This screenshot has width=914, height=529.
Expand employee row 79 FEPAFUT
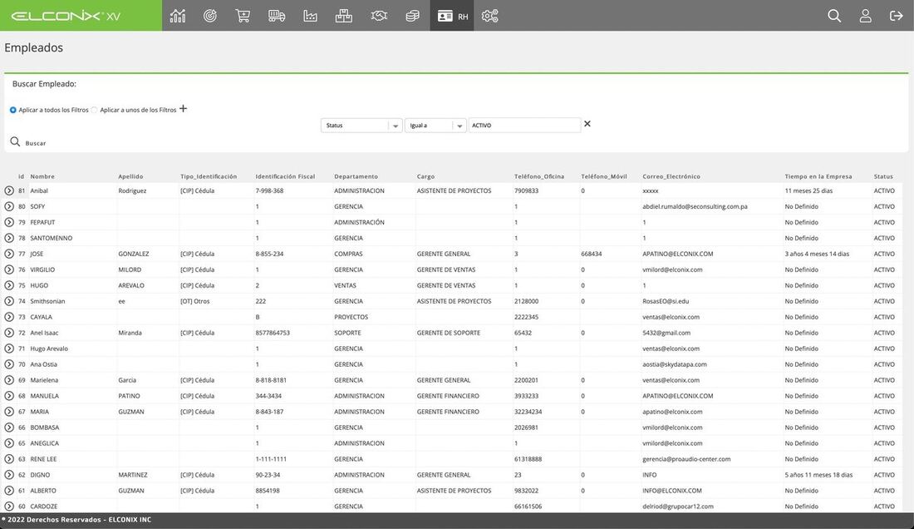coord(9,222)
